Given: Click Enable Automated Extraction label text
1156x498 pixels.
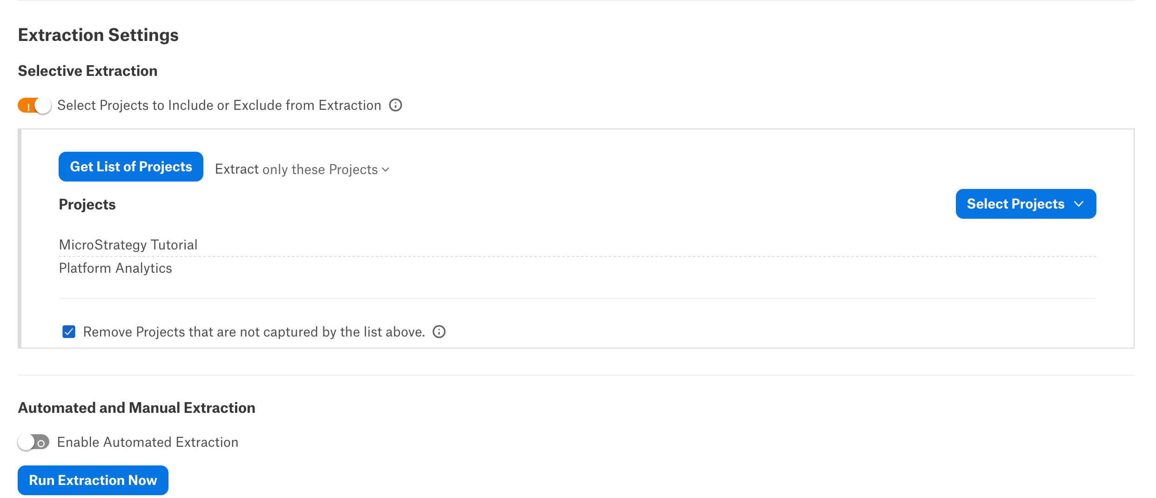Looking at the screenshot, I should [148, 442].
